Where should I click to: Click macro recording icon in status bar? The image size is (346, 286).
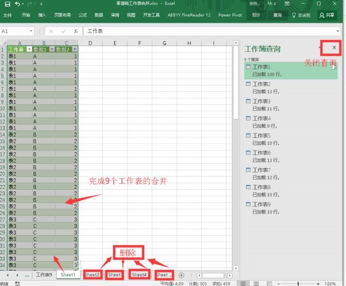pos(17,284)
